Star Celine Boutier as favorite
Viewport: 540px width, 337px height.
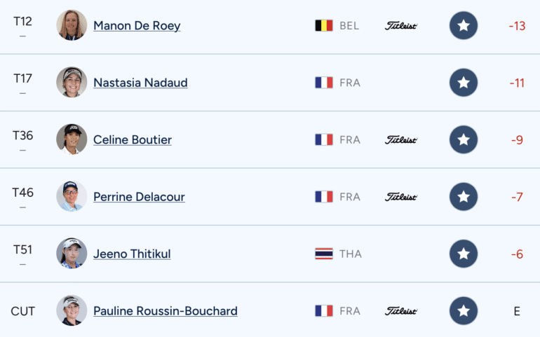point(463,140)
